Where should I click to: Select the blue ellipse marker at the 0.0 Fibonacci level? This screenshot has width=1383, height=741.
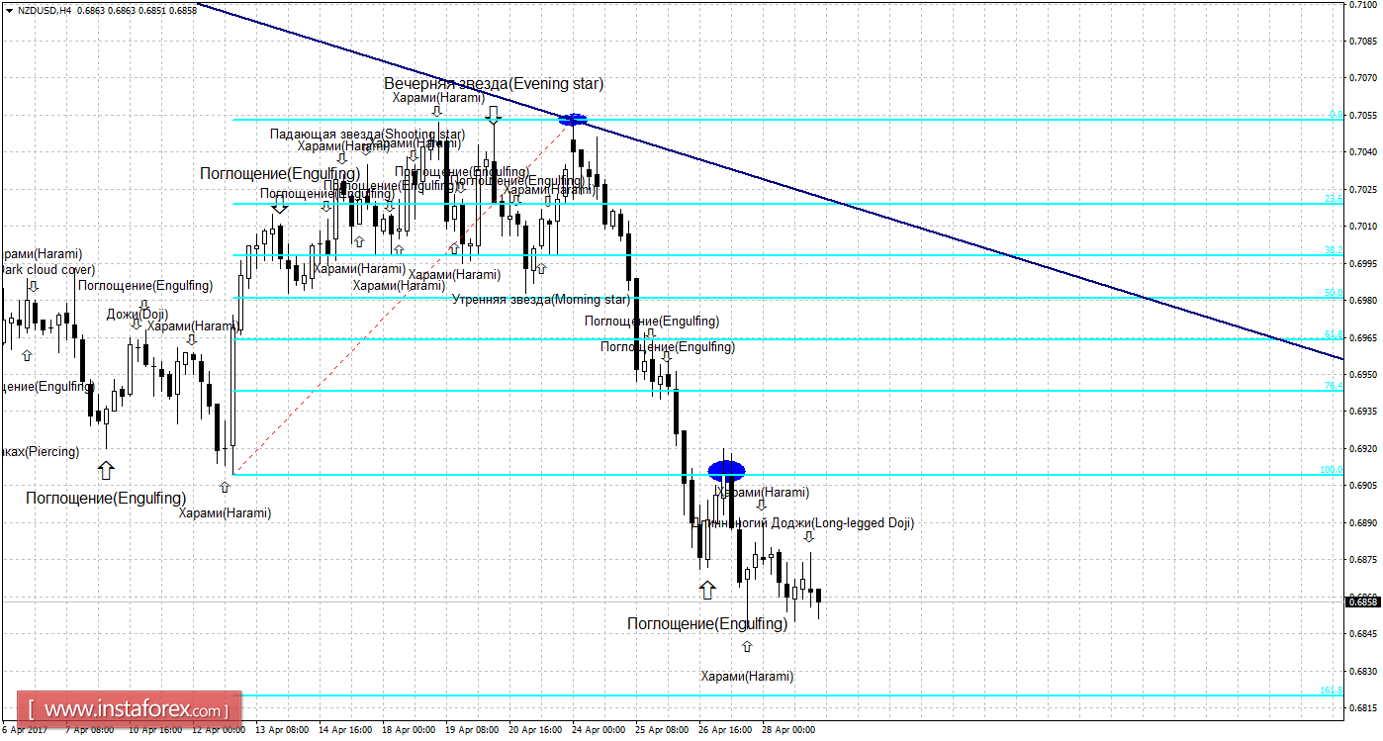(x=572, y=121)
